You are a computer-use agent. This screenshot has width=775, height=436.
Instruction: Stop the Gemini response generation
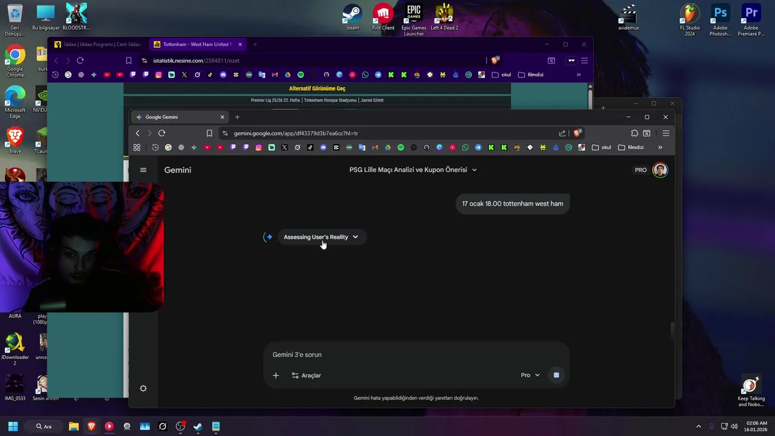pos(556,375)
